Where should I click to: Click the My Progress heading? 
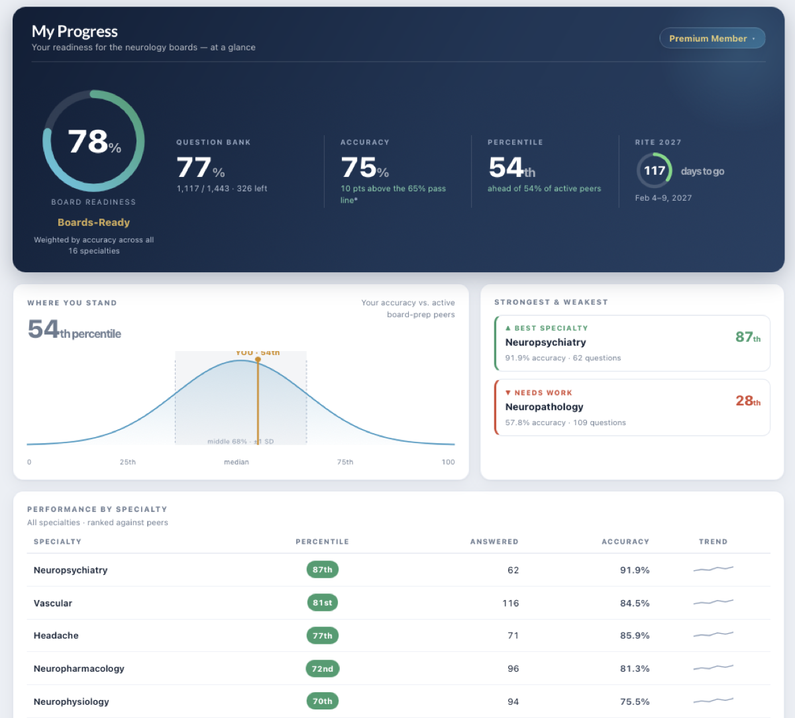[75, 31]
